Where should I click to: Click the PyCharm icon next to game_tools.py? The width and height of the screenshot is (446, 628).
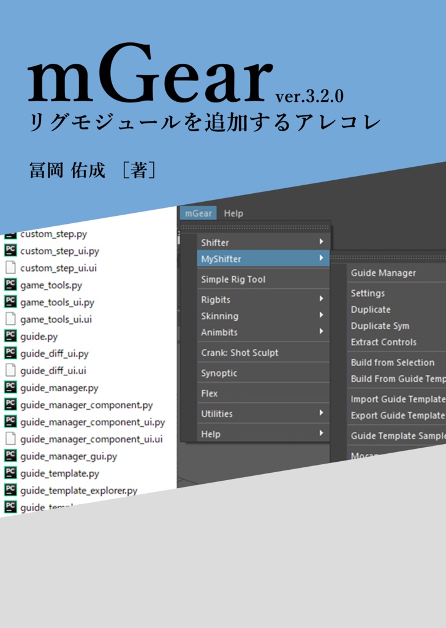tap(10, 285)
